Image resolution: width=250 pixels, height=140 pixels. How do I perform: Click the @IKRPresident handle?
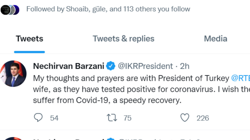[x=145, y=66]
